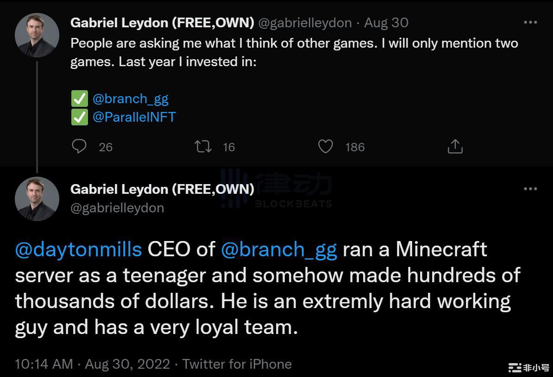The width and height of the screenshot is (553, 377).
Task: Click the first tweet's profile avatar
Action: (37, 35)
